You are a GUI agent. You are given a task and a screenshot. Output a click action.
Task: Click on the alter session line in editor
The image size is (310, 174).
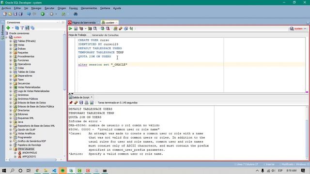point(103,65)
